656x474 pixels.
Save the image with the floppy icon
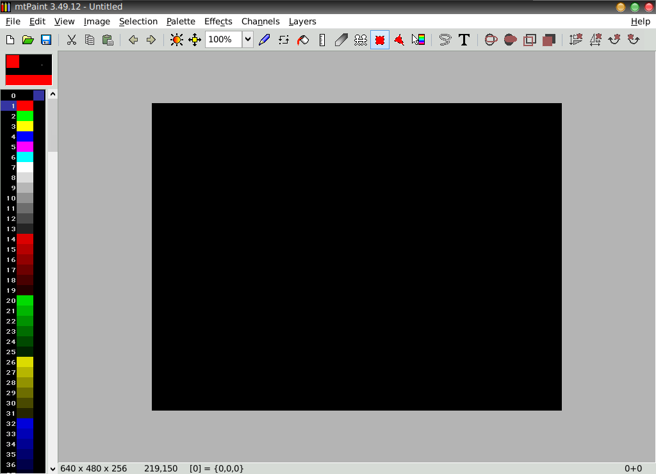(46, 40)
